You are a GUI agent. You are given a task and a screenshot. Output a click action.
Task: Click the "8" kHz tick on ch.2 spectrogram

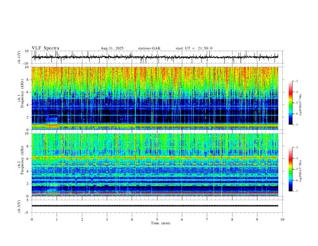[x=28, y=146]
